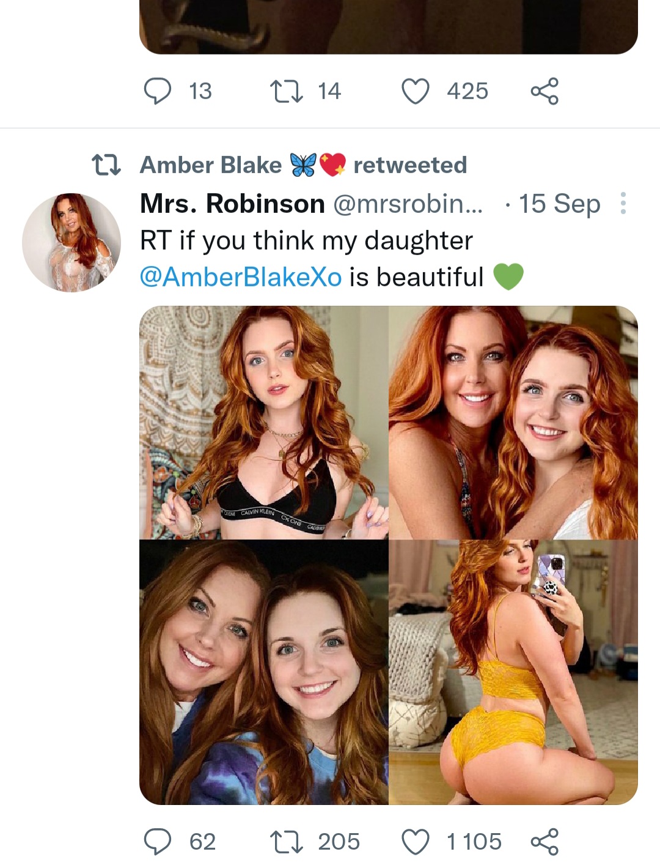Like the tweet with 425 likes
The height and width of the screenshot is (868, 660).
415,91
